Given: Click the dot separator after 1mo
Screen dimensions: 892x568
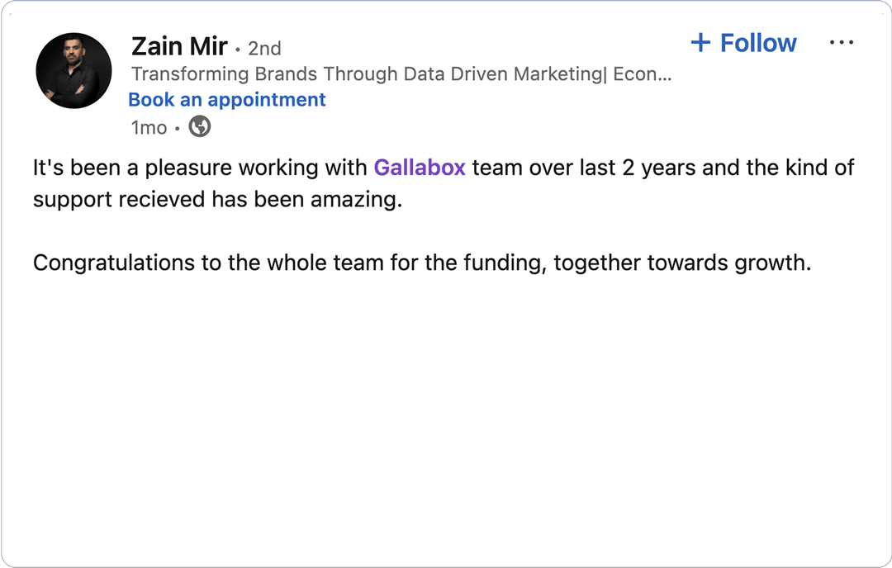Looking at the screenshot, I should (x=178, y=129).
